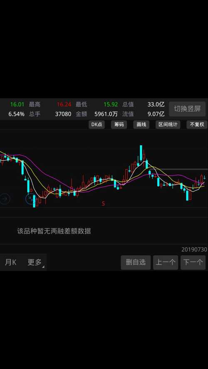Tap 删自选 to remove from watchlist

[x=136, y=262]
